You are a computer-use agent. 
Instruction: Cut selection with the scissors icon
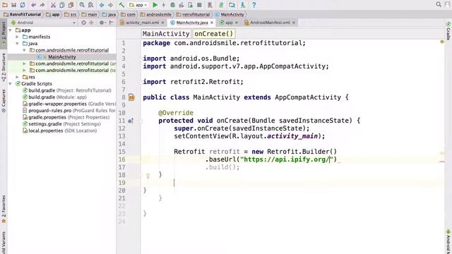click(x=53, y=5)
